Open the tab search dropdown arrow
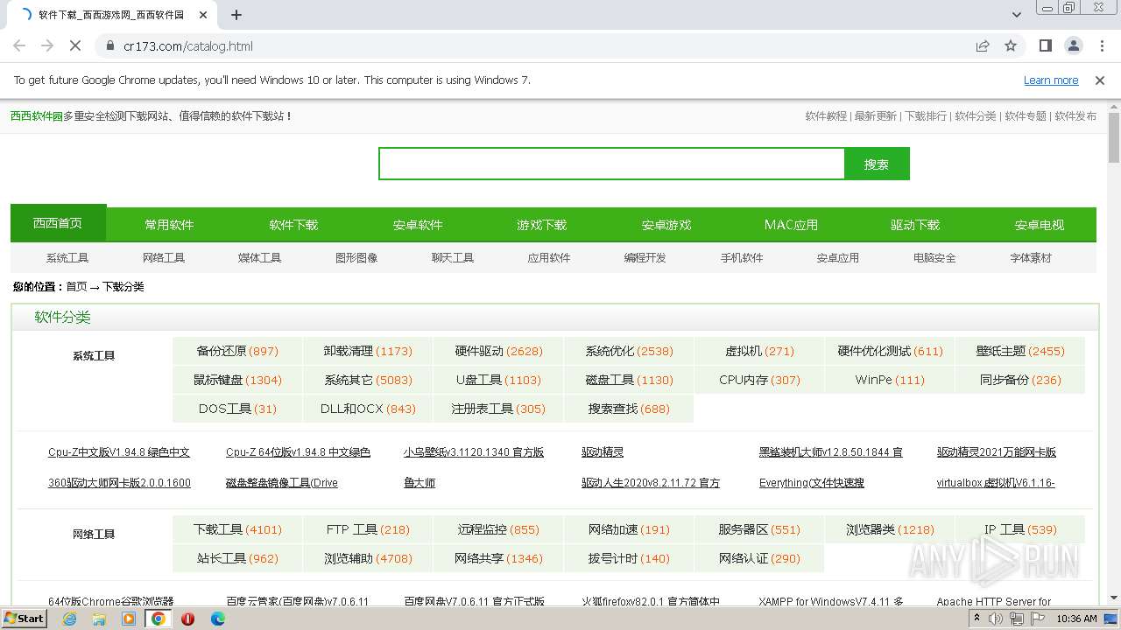 [1016, 15]
